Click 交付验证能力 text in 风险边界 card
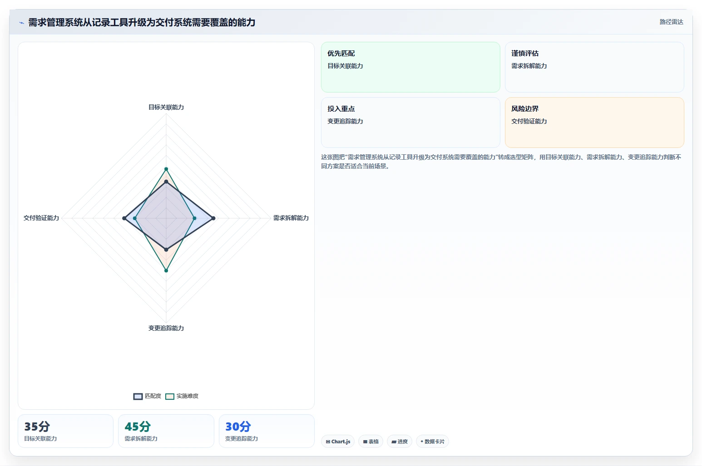The image size is (702, 466). [529, 122]
